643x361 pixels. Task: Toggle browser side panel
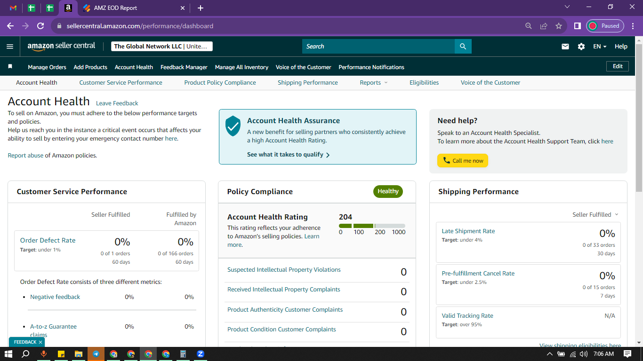(x=577, y=26)
